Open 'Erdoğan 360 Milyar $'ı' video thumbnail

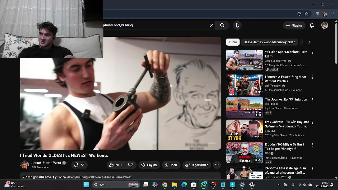245,153
